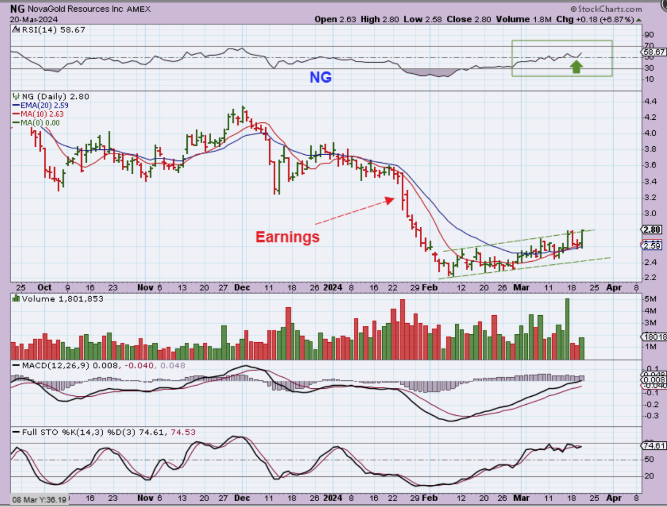667x507 pixels.
Task: Click the EMA(20) 2.59 legend entry
Action: coord(41,105)
